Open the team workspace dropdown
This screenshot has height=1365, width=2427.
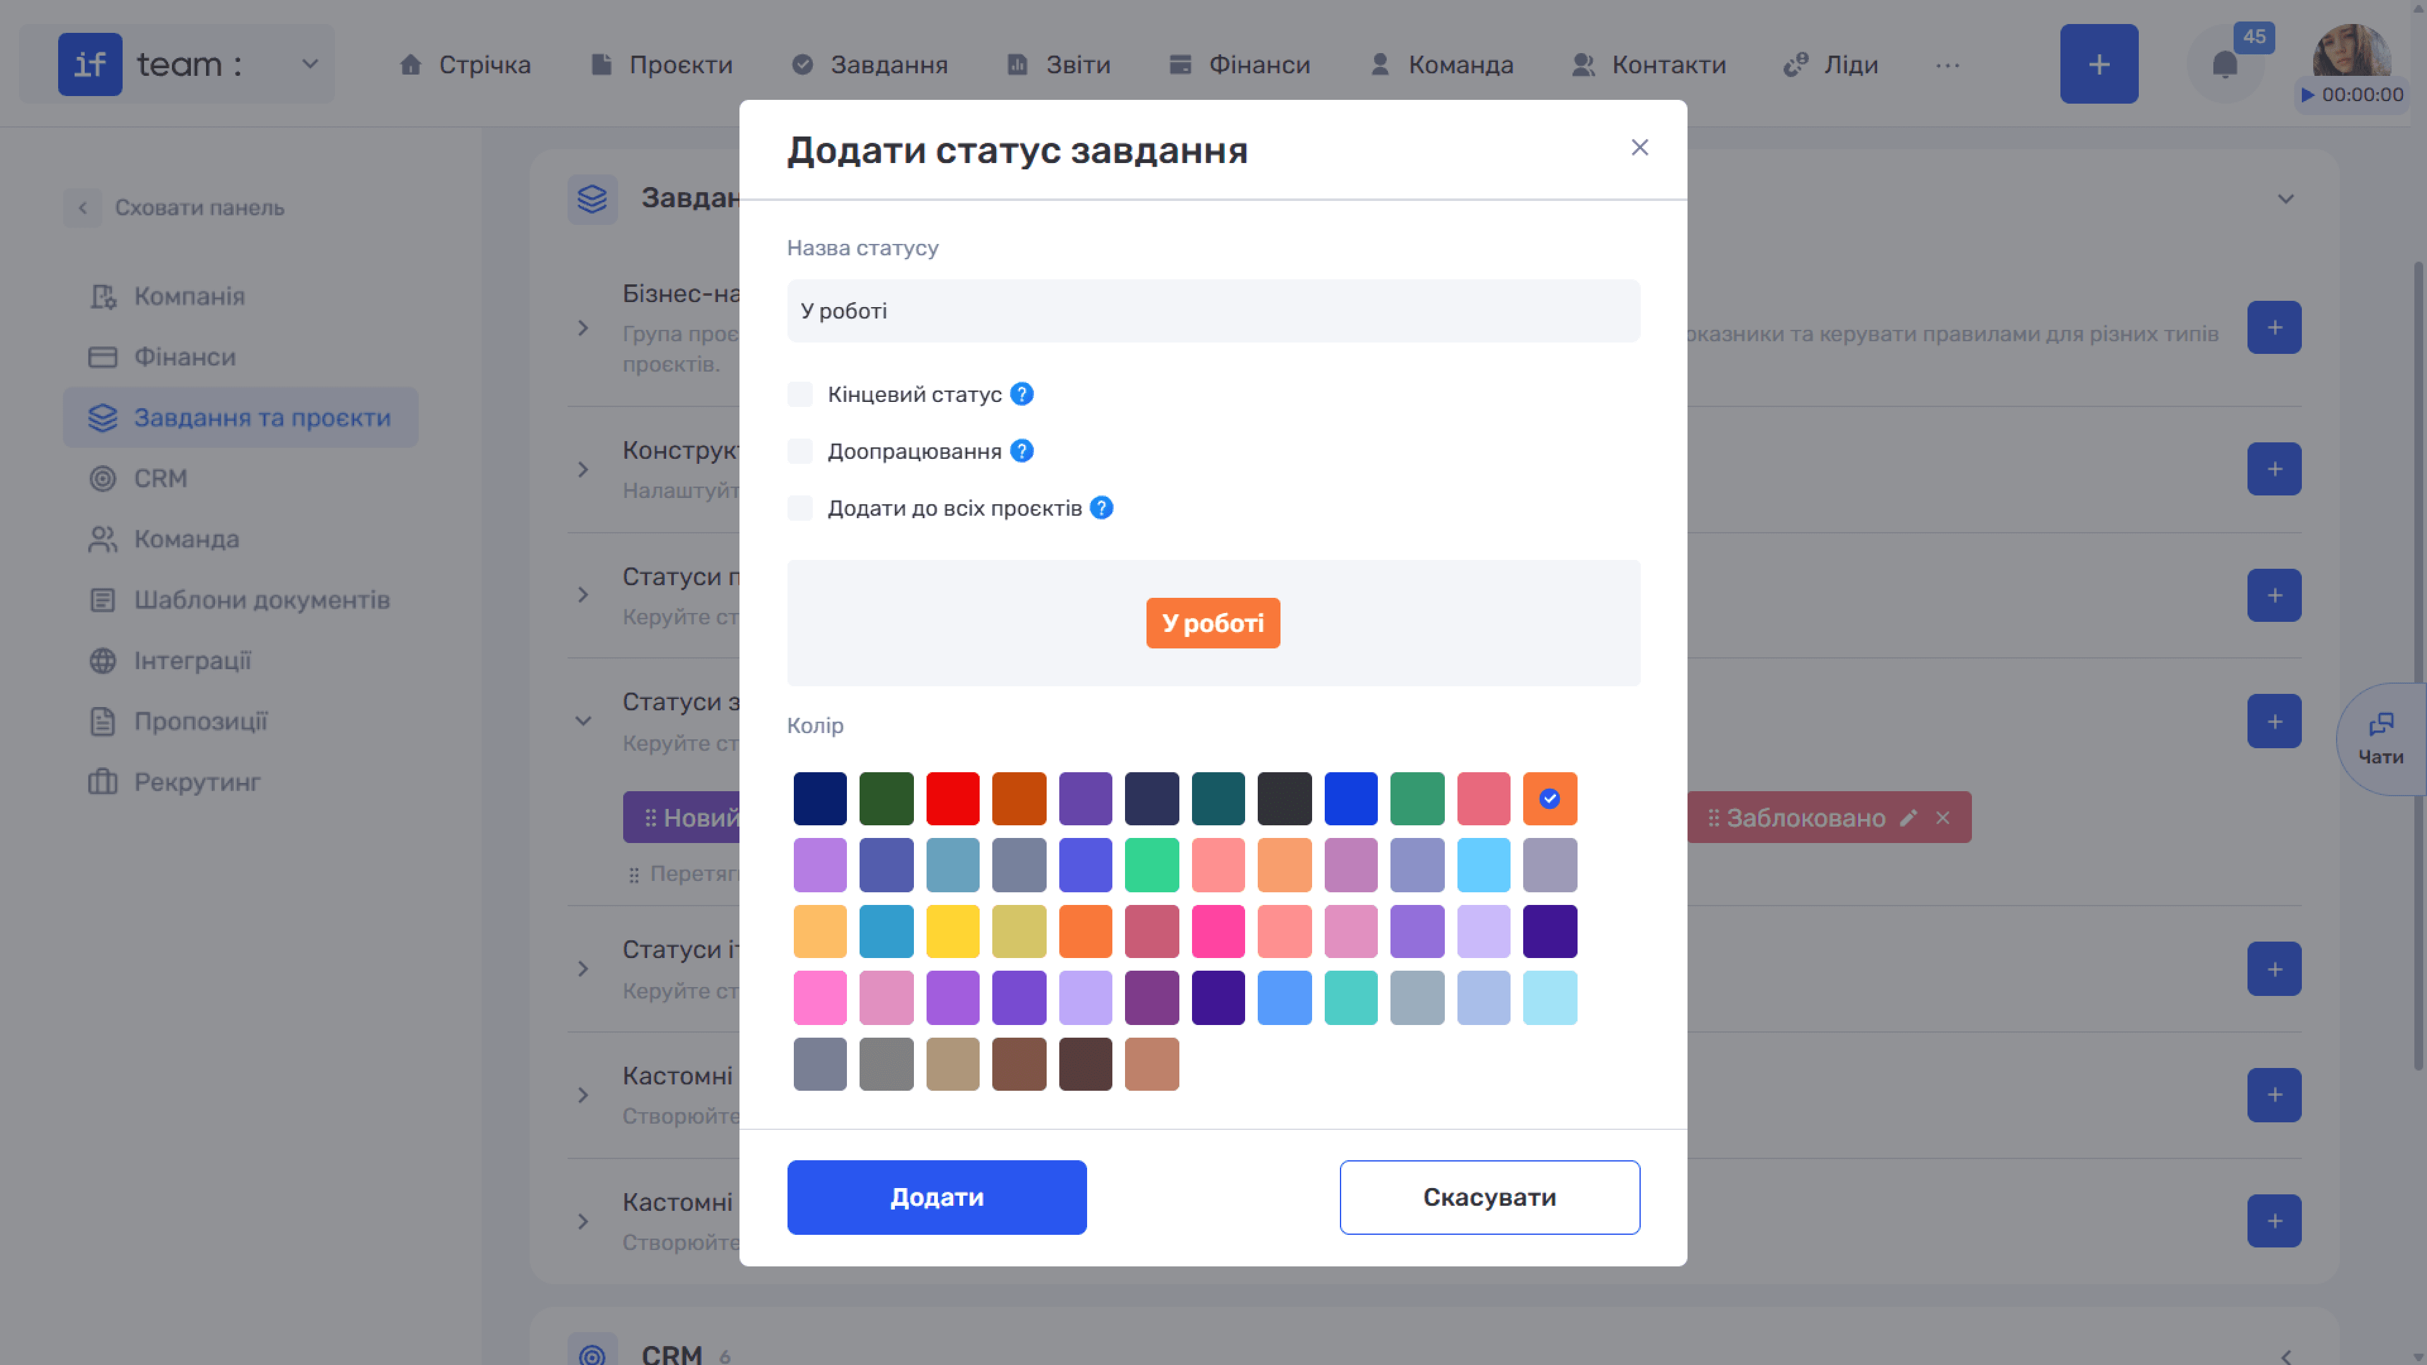[x=310, y=64]
